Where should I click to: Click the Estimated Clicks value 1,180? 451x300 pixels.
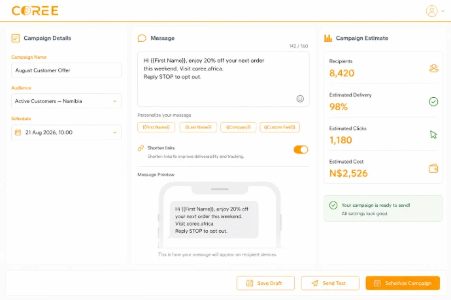pos(341,140)
